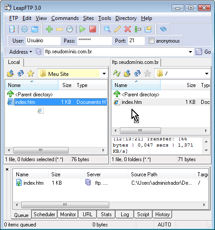The height and width of the screenshot is (230, 215).
Task: Click the rename toolbar icon
Action: (x=138, y=29)
